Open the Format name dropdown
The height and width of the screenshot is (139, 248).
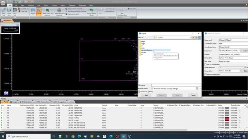pyautogui.click(x=200, y=89)
